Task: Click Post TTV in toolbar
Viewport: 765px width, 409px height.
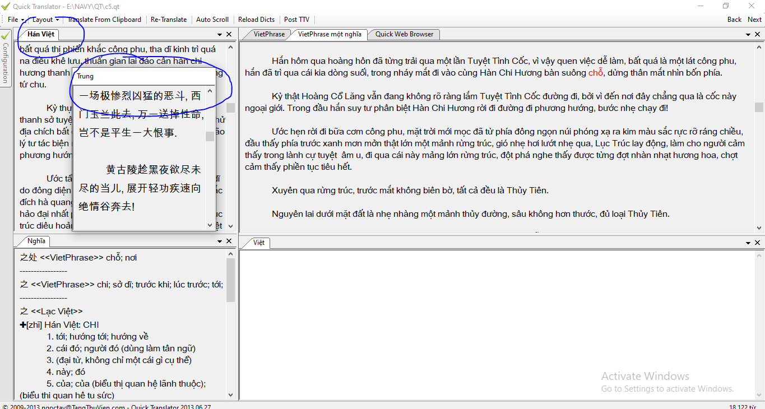Action: point(296,20)
